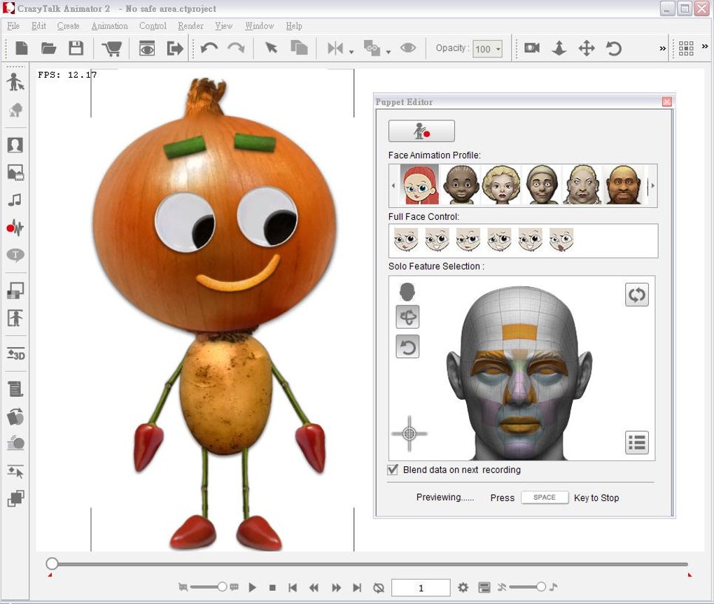Click the camera record icon in toolbar
Screen dimensions: 714x604
tap(532, 48)
